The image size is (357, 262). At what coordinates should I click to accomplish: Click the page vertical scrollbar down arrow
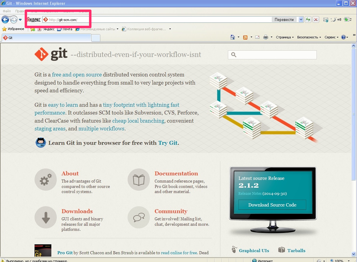pos(353,254)
